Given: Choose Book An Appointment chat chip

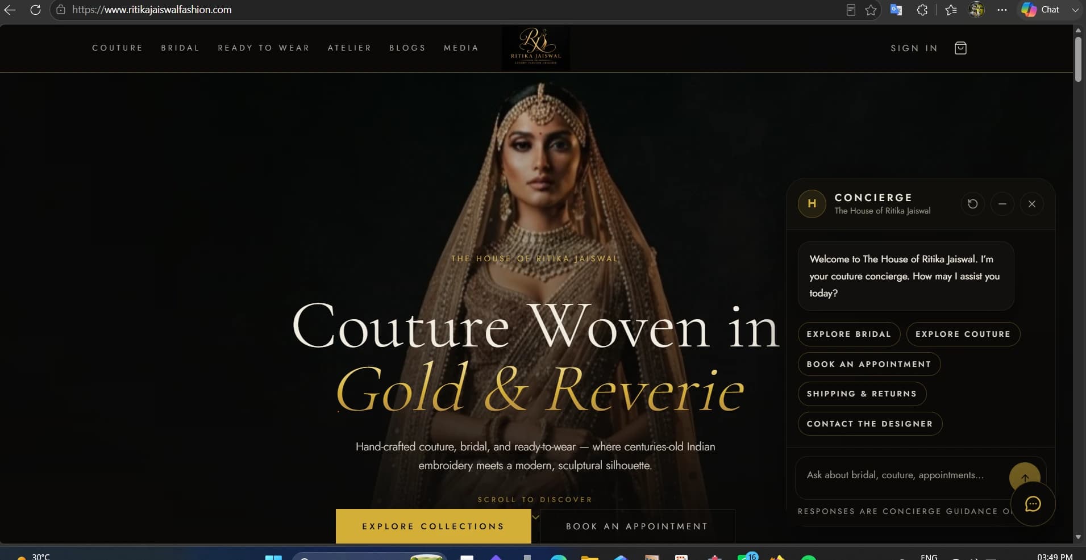Looking at the screenshot, I should click(869, 364).
